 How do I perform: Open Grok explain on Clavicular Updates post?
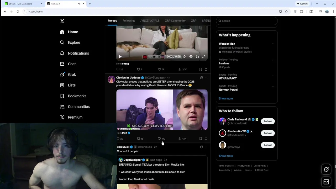point(201,78)
